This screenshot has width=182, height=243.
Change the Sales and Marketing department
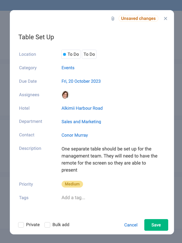point(81,122)
